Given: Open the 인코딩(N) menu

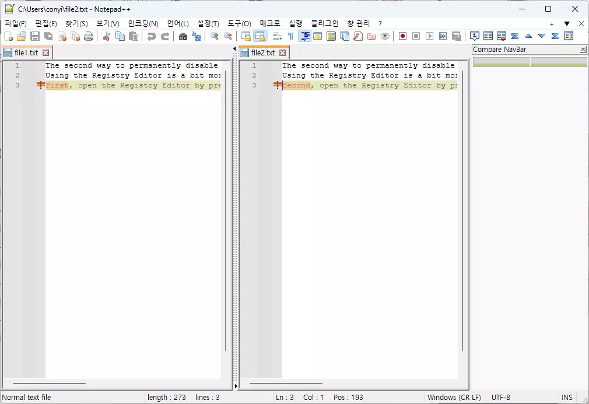Looking at the screenshot, I should (143, 24).
